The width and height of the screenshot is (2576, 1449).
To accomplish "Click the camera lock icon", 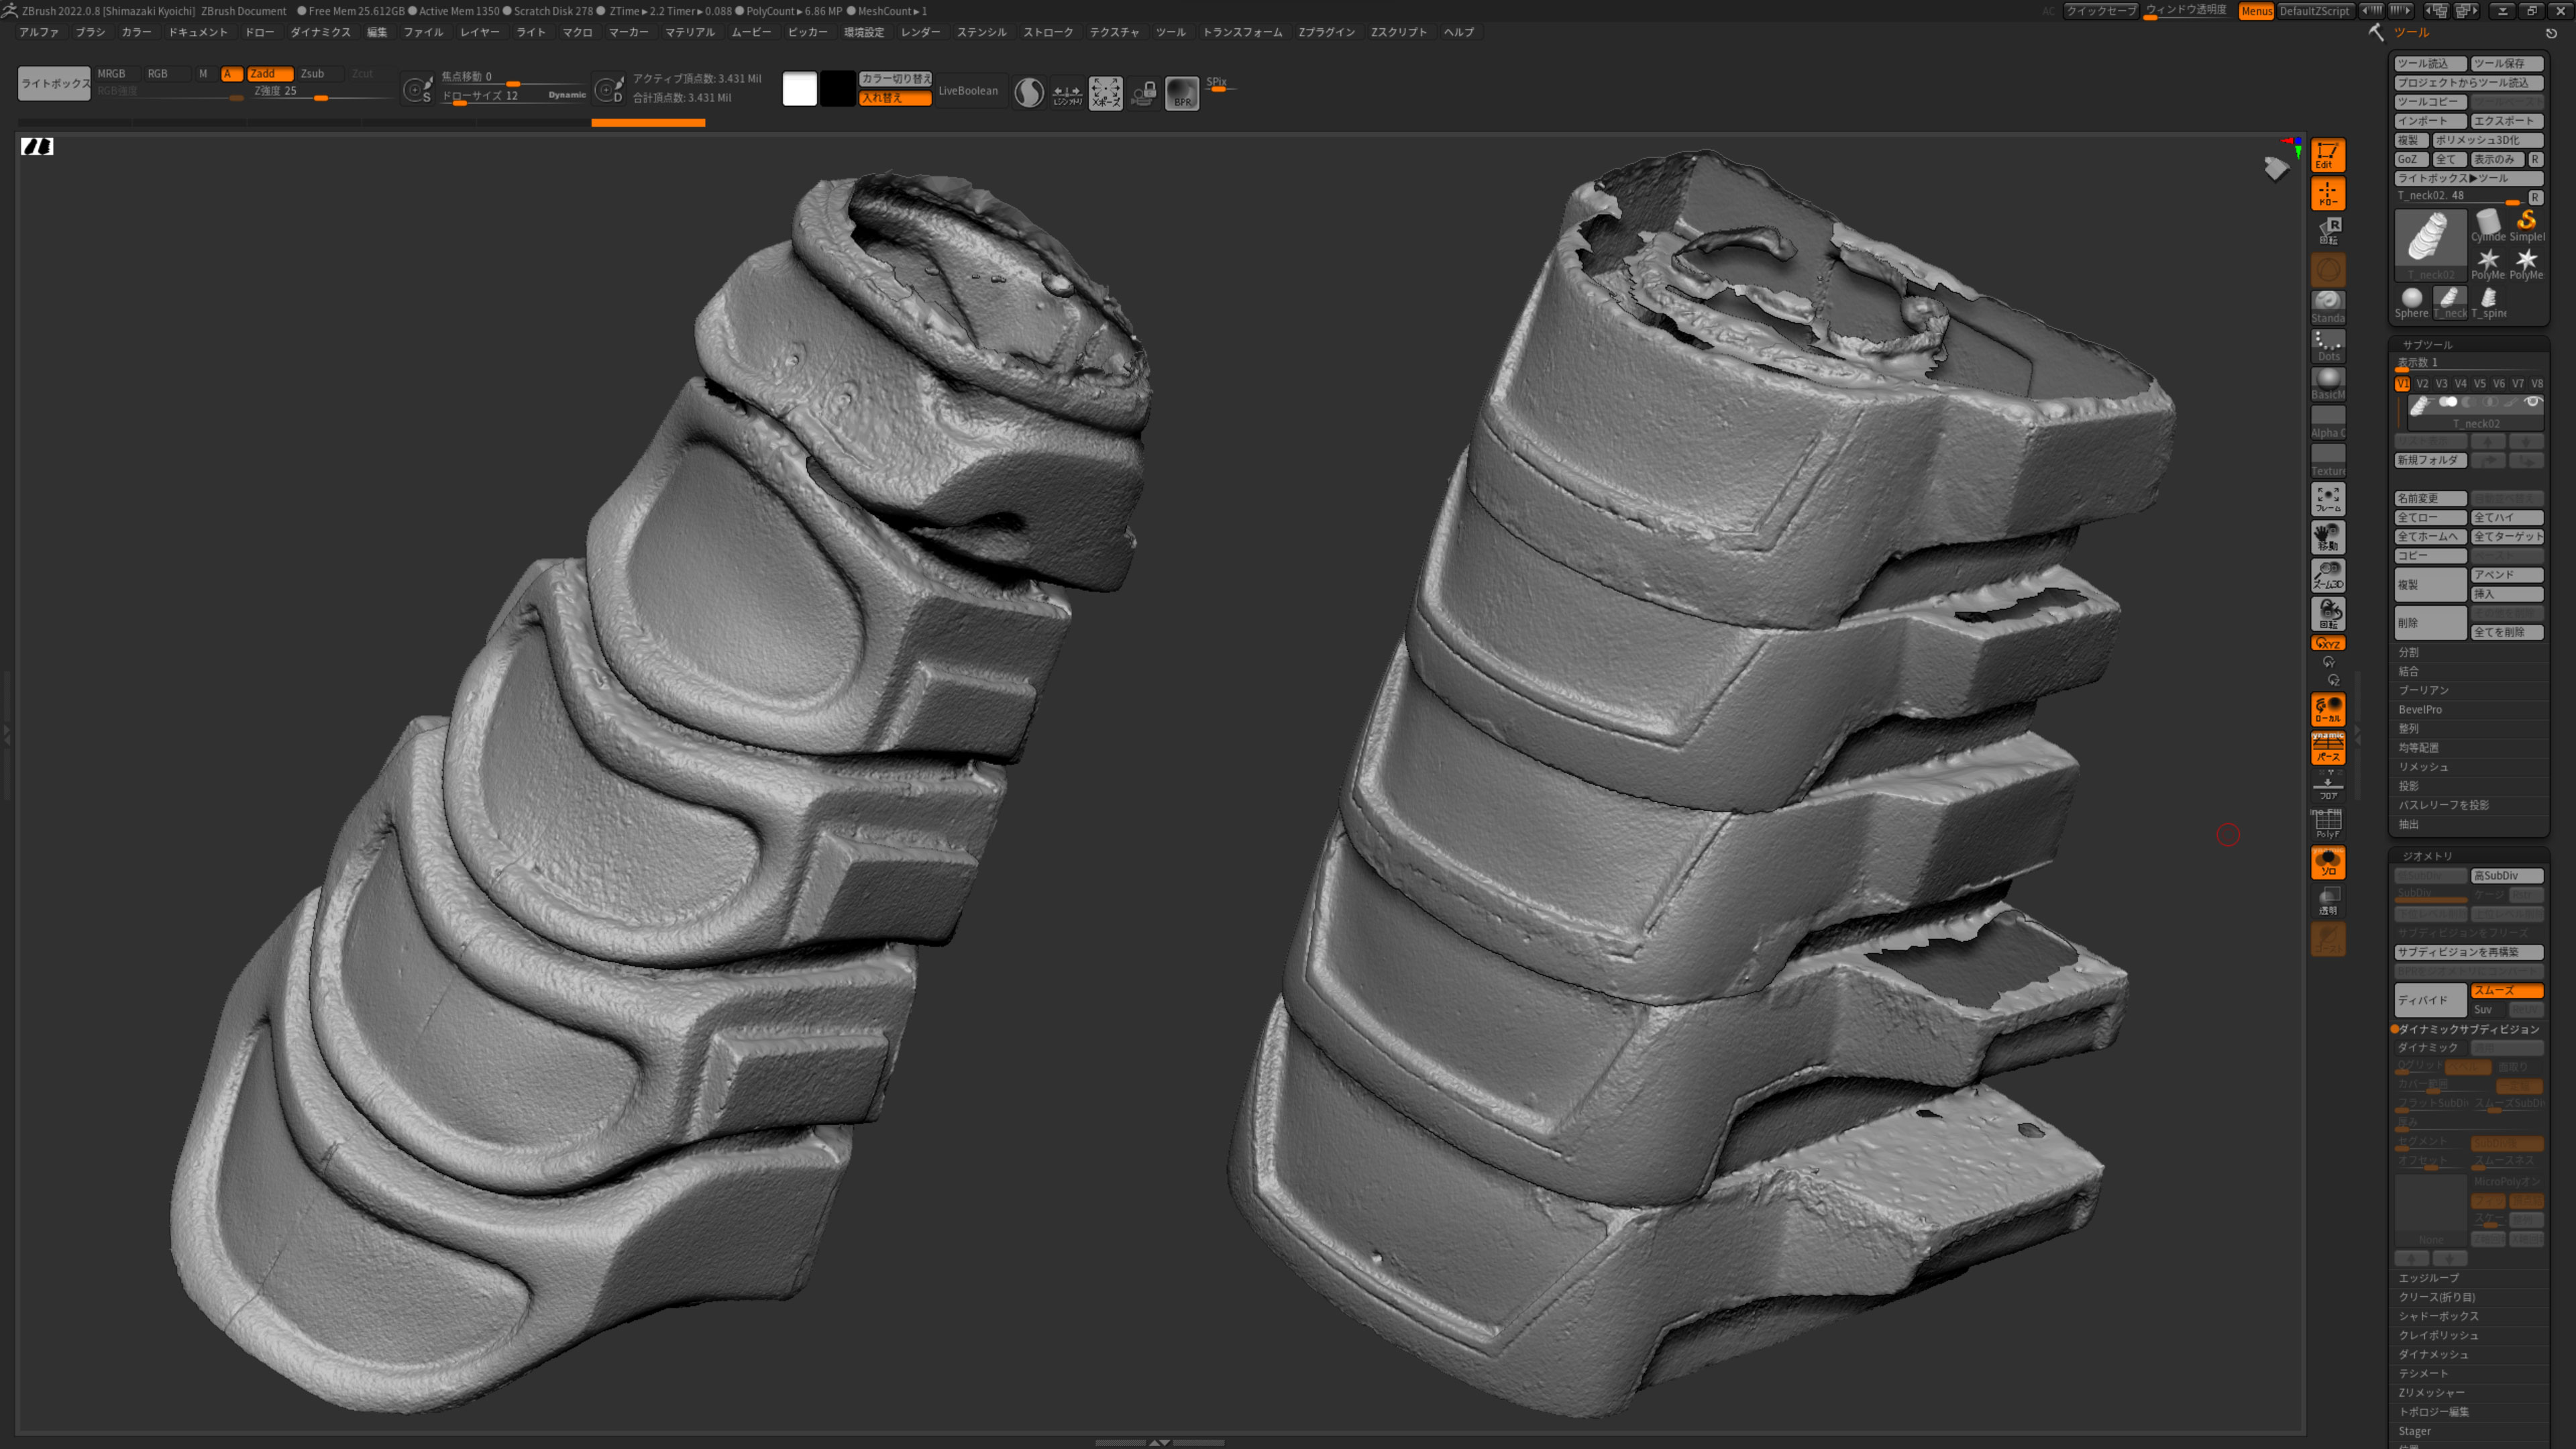I will coord(1143,93).
